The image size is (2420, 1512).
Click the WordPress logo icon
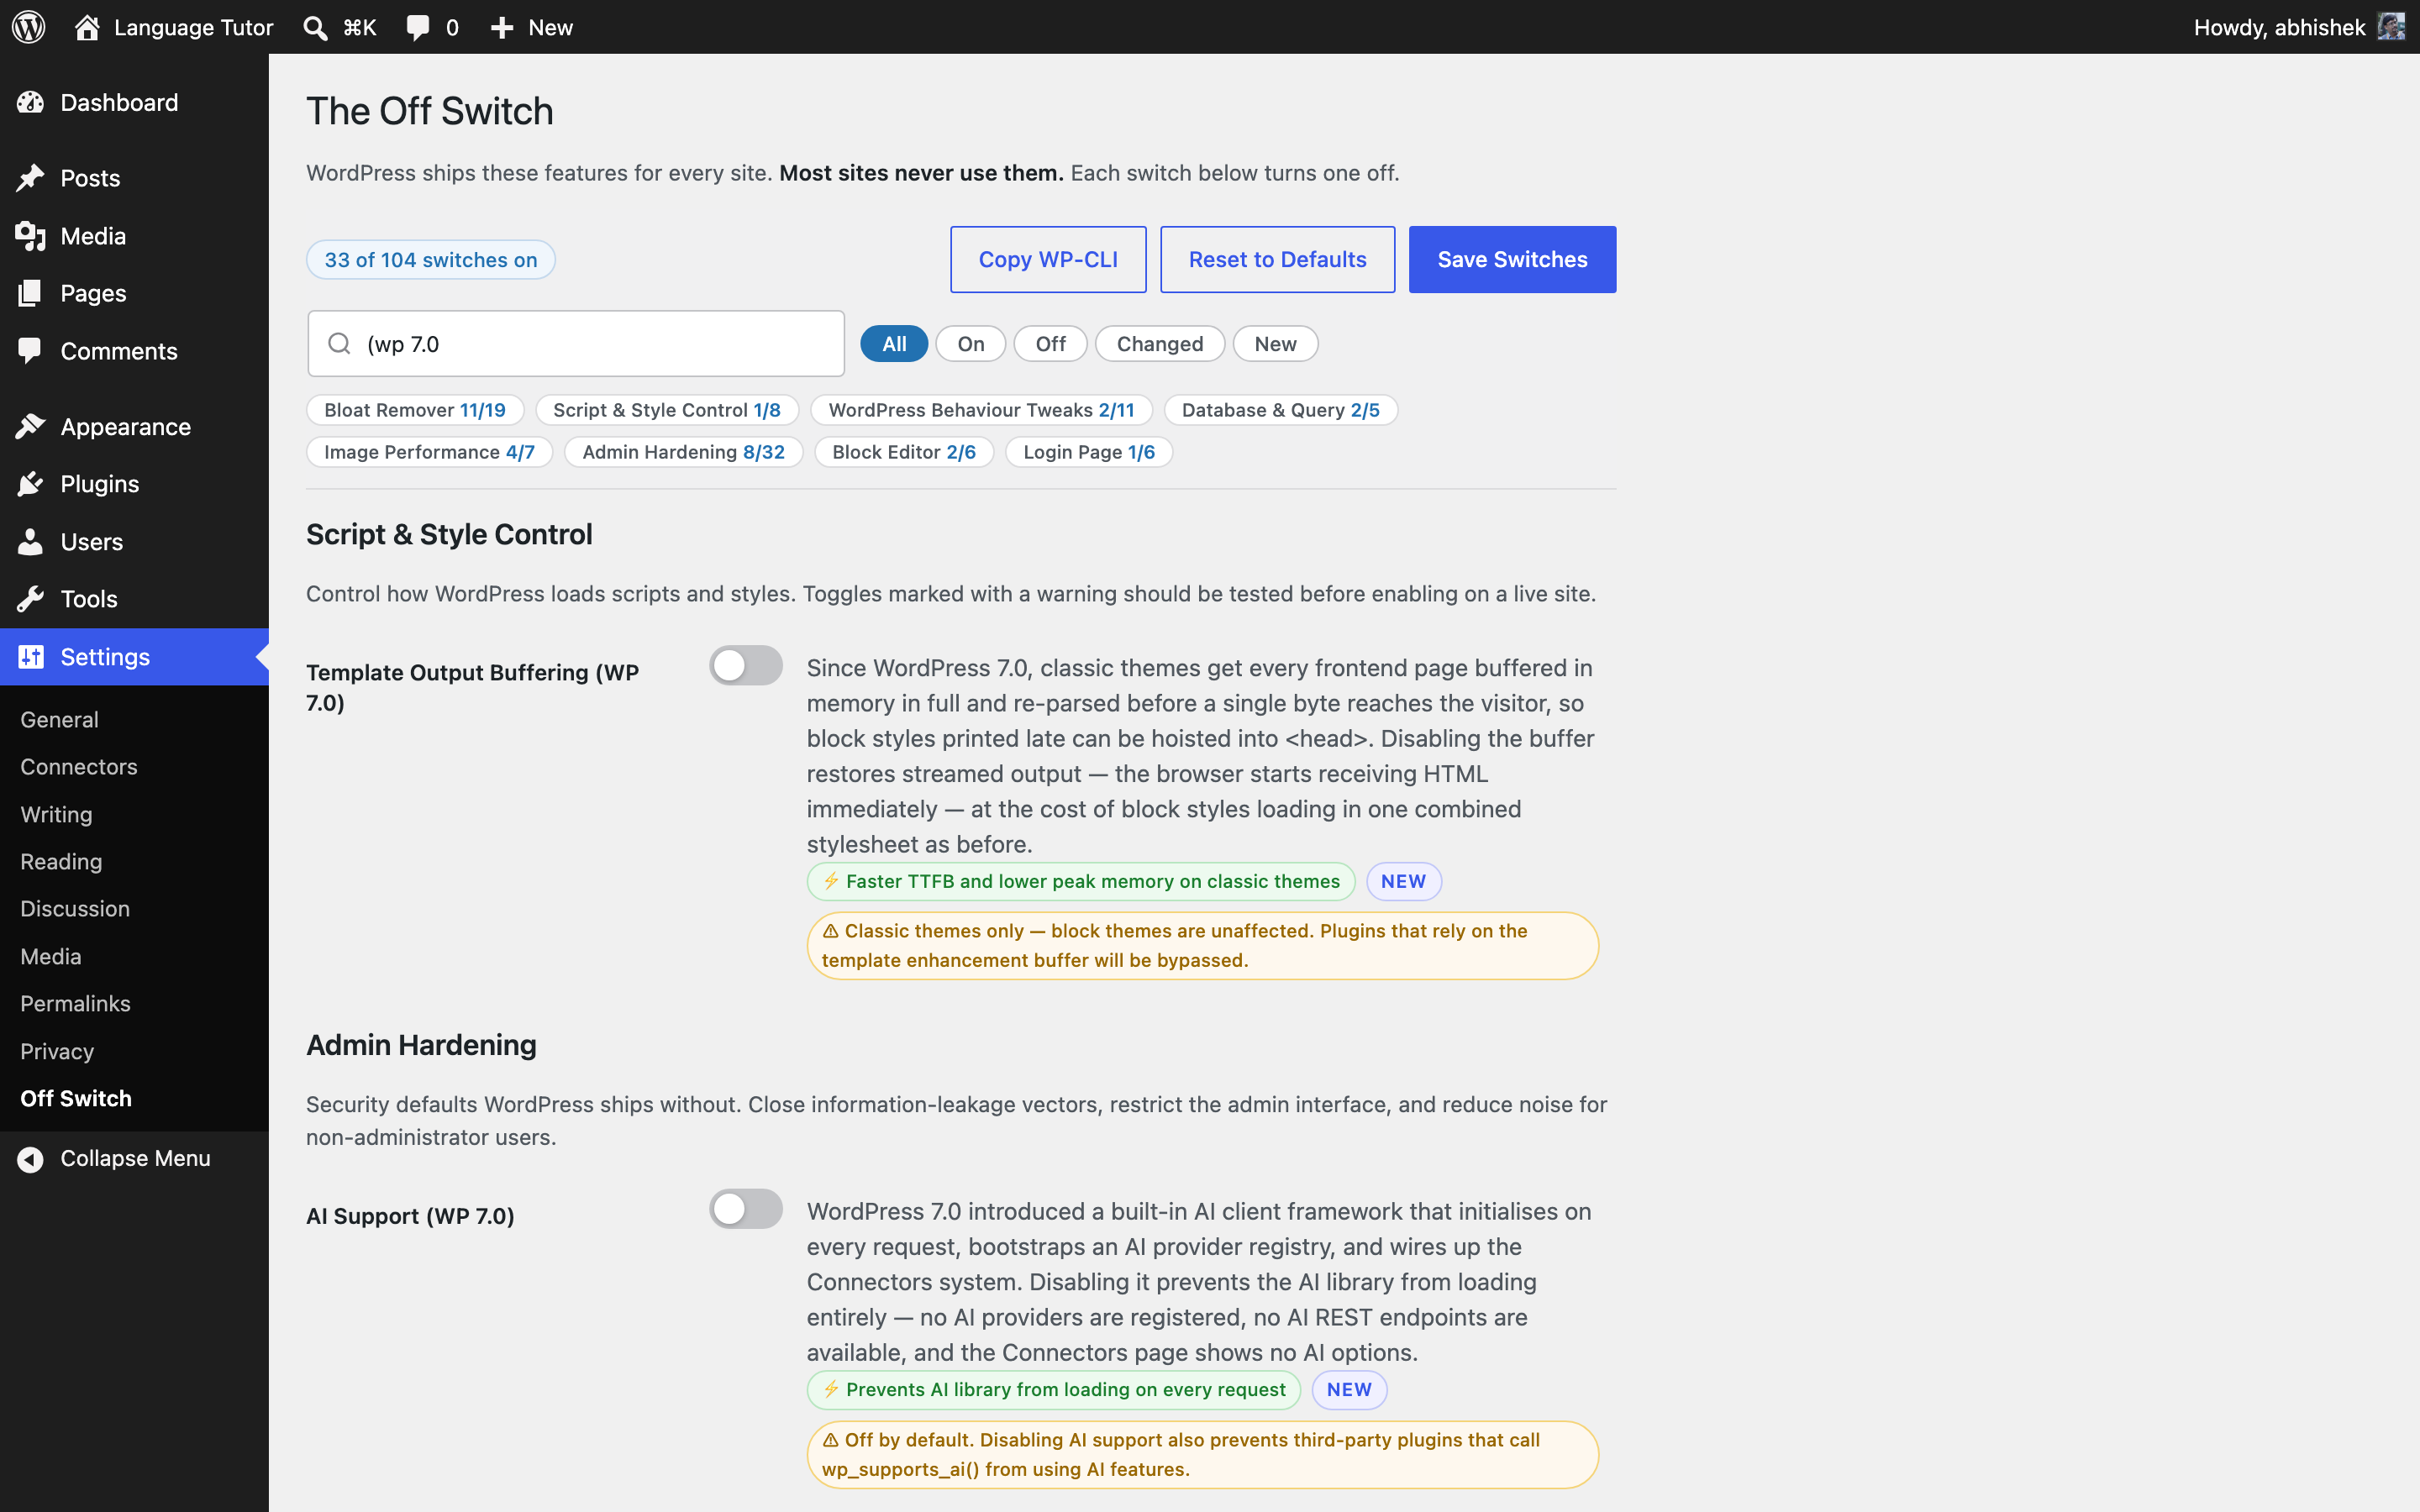point(29,27)
